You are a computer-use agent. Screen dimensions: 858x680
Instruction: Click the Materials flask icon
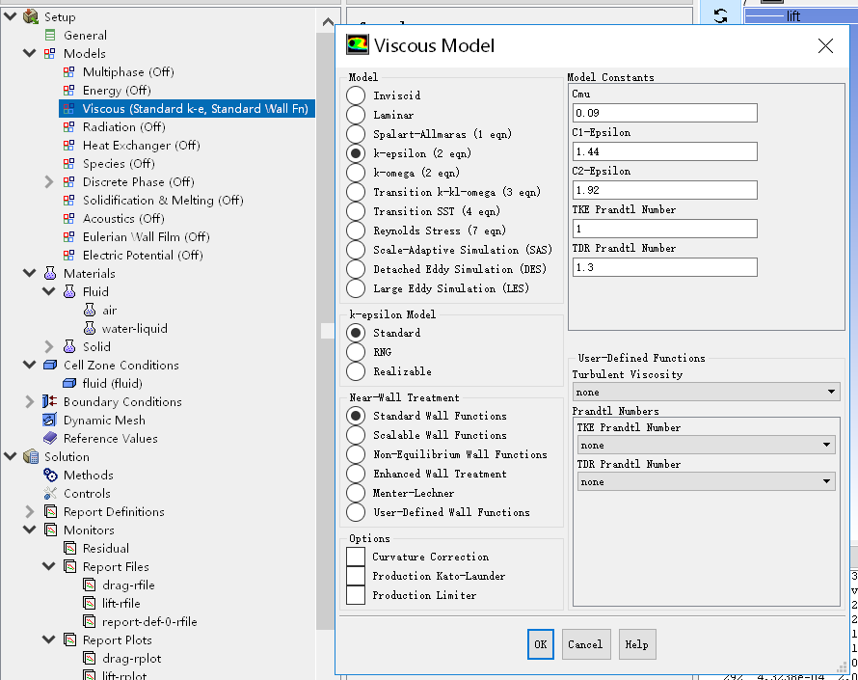pyautogui.click(x=50, y=273)
